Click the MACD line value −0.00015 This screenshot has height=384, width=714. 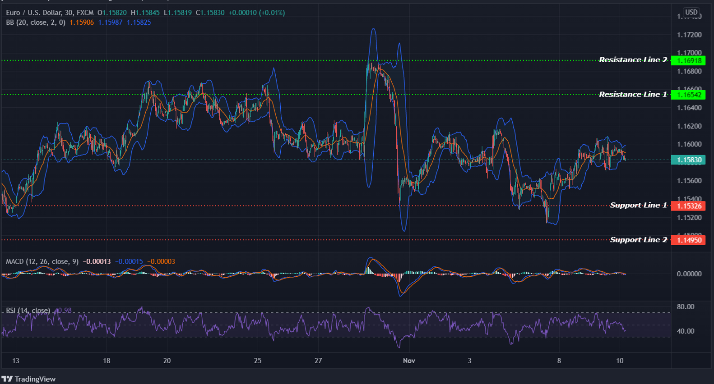[x=129, y=261]
